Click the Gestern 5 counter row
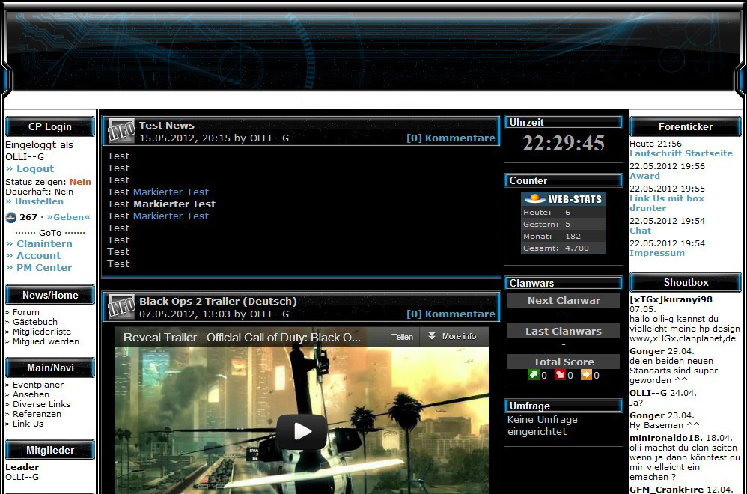 [x=563, y=225]
